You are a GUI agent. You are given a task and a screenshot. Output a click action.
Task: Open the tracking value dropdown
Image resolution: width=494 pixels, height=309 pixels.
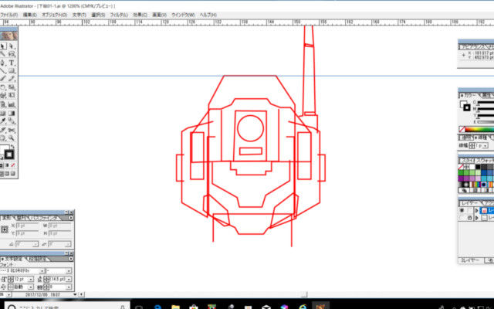point(69,287)
